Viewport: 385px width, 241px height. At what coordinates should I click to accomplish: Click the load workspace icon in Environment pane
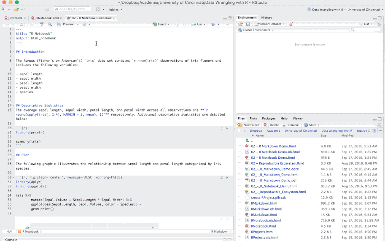240,24
